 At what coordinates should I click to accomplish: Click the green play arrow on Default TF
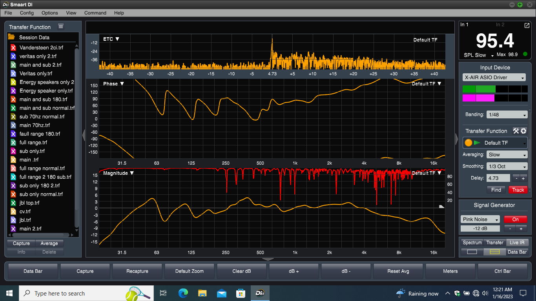(477, 143)
